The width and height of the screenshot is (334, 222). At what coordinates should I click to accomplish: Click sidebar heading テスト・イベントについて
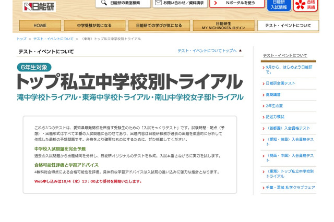coord(285,55)
